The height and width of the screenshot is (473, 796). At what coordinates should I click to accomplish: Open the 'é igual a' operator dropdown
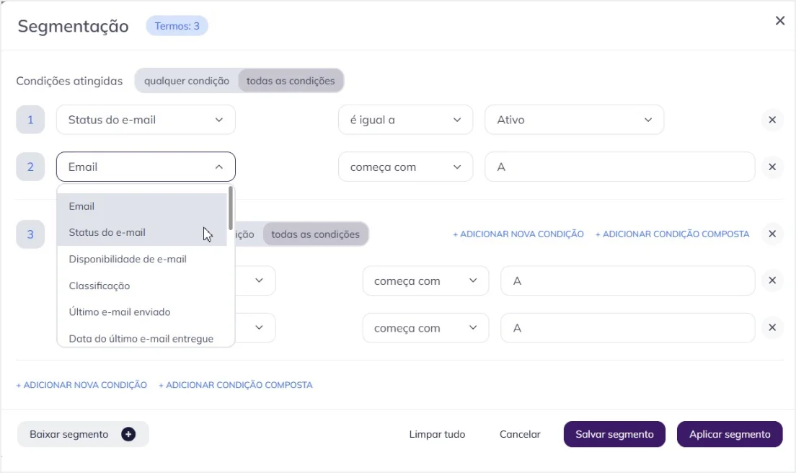click(405, 120)
